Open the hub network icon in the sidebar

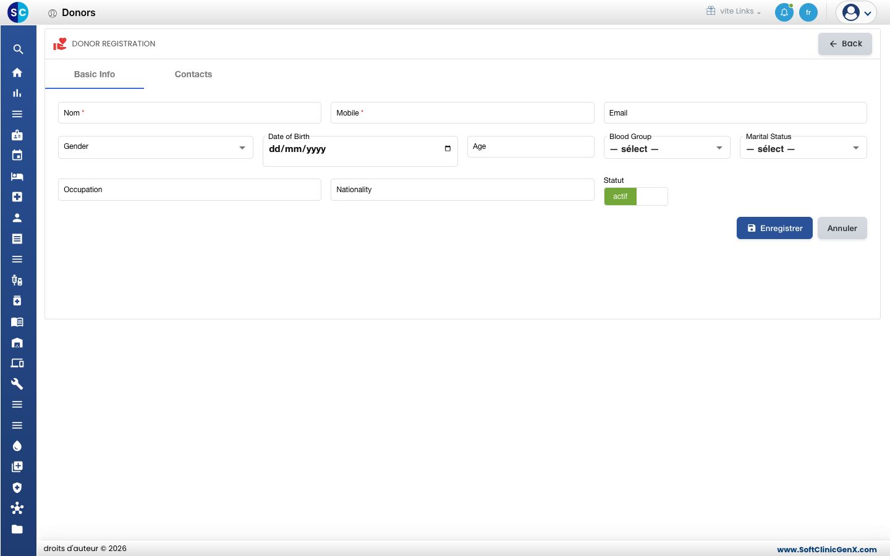17,508
